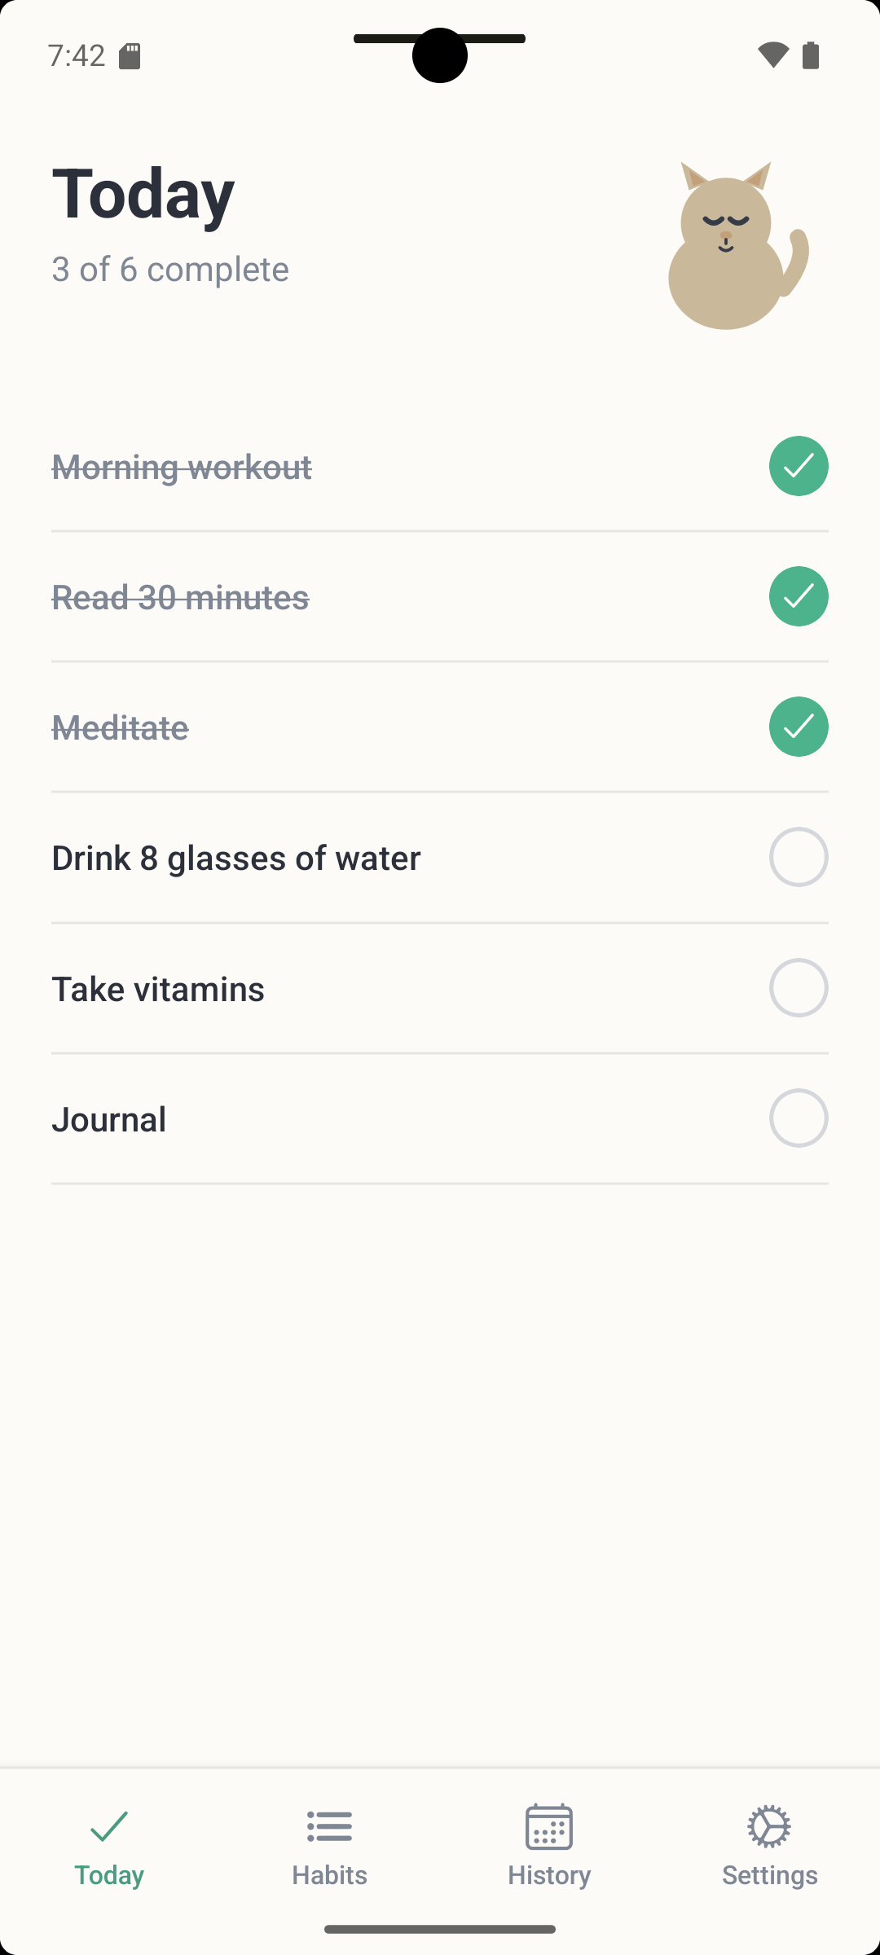
Task: Tap the Take vitamins habit name
Action: point(158,989)
